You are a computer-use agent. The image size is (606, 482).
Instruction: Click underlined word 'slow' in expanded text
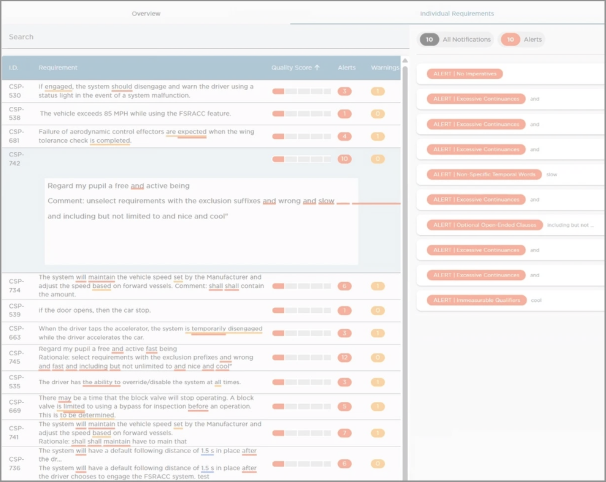tap(326, 201)
